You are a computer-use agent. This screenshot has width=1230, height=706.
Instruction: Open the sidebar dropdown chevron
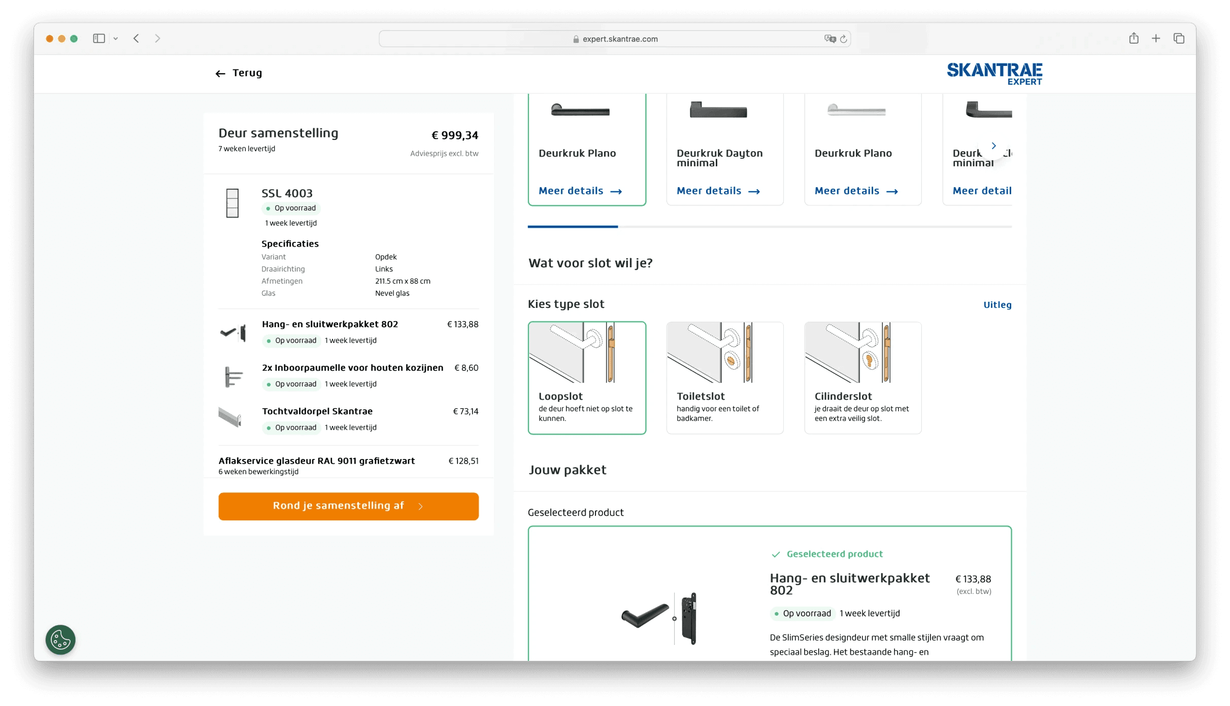point(116,39)
